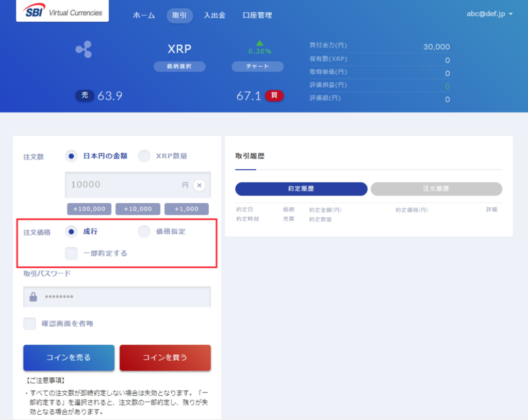Click the green up-arrow price change indicator
This screenshot has width=528, height=420.
(x=260, y=43)
